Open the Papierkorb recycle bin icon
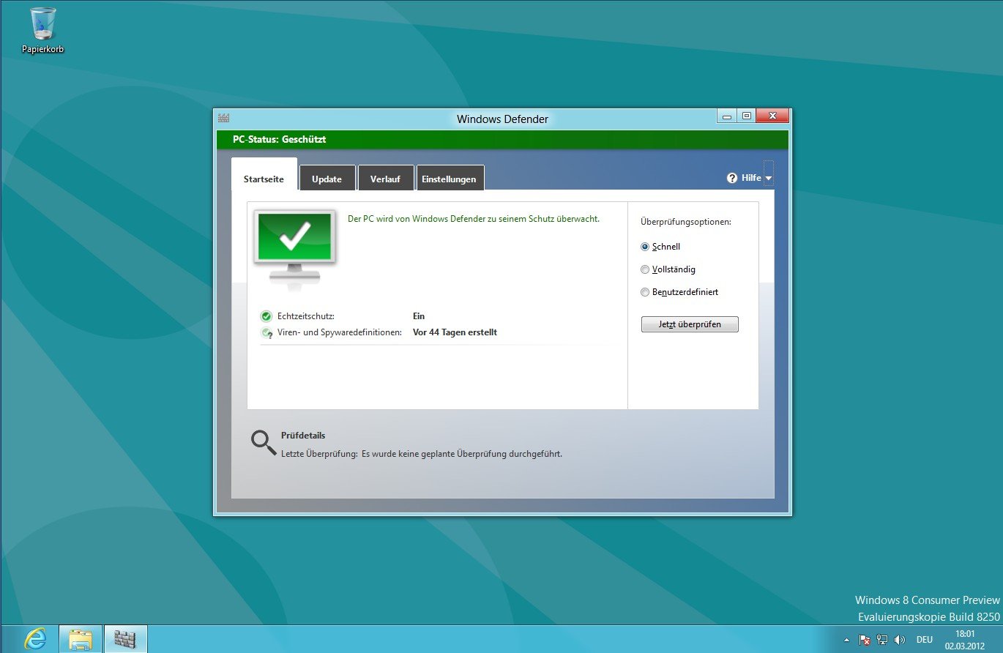1003x653 pixels. click(x=43, y=31)
